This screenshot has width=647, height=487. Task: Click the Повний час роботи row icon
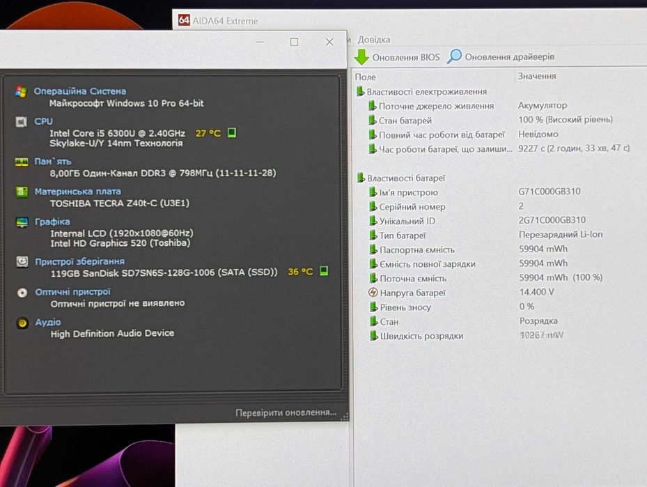click(x=373, y=134)
